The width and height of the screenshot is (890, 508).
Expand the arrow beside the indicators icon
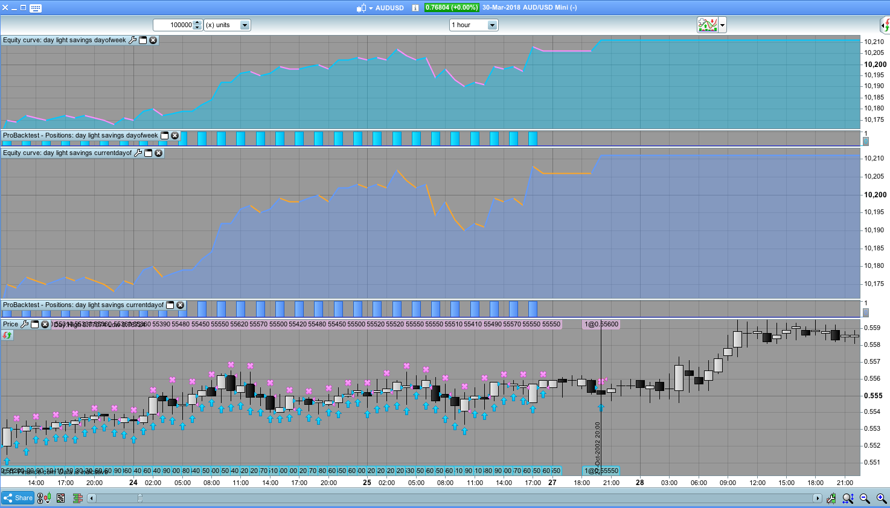pyautogui.click(x=722, y=25)
